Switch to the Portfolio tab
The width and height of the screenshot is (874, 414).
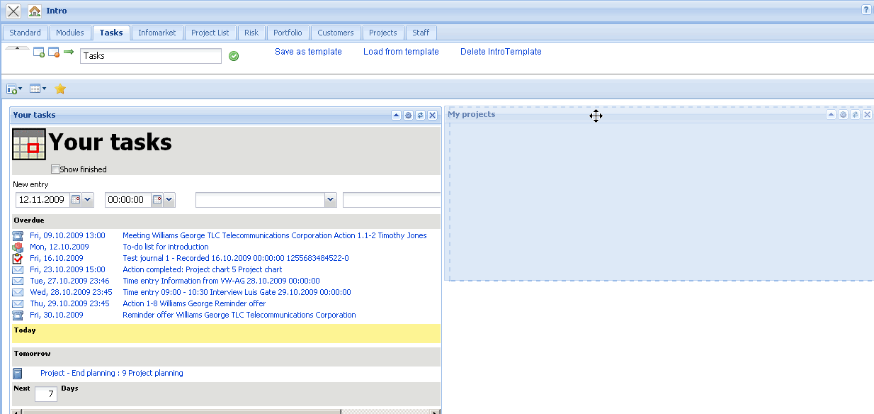(x=288, y=32)
